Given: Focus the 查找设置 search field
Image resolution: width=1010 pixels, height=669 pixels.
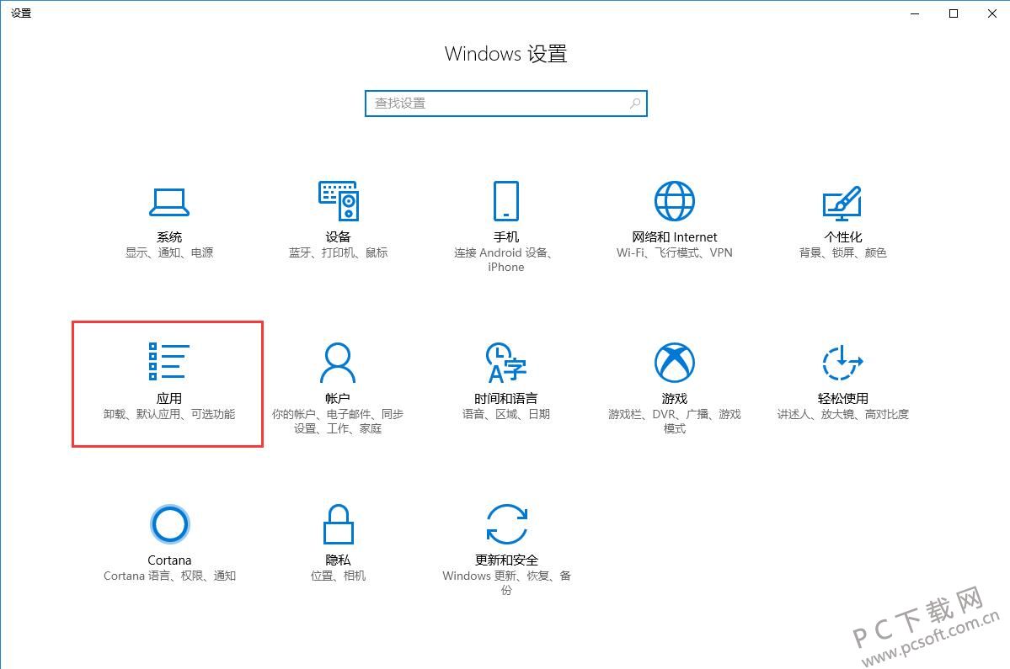Looking at the screenshot, I should click(x=505, y=104).
